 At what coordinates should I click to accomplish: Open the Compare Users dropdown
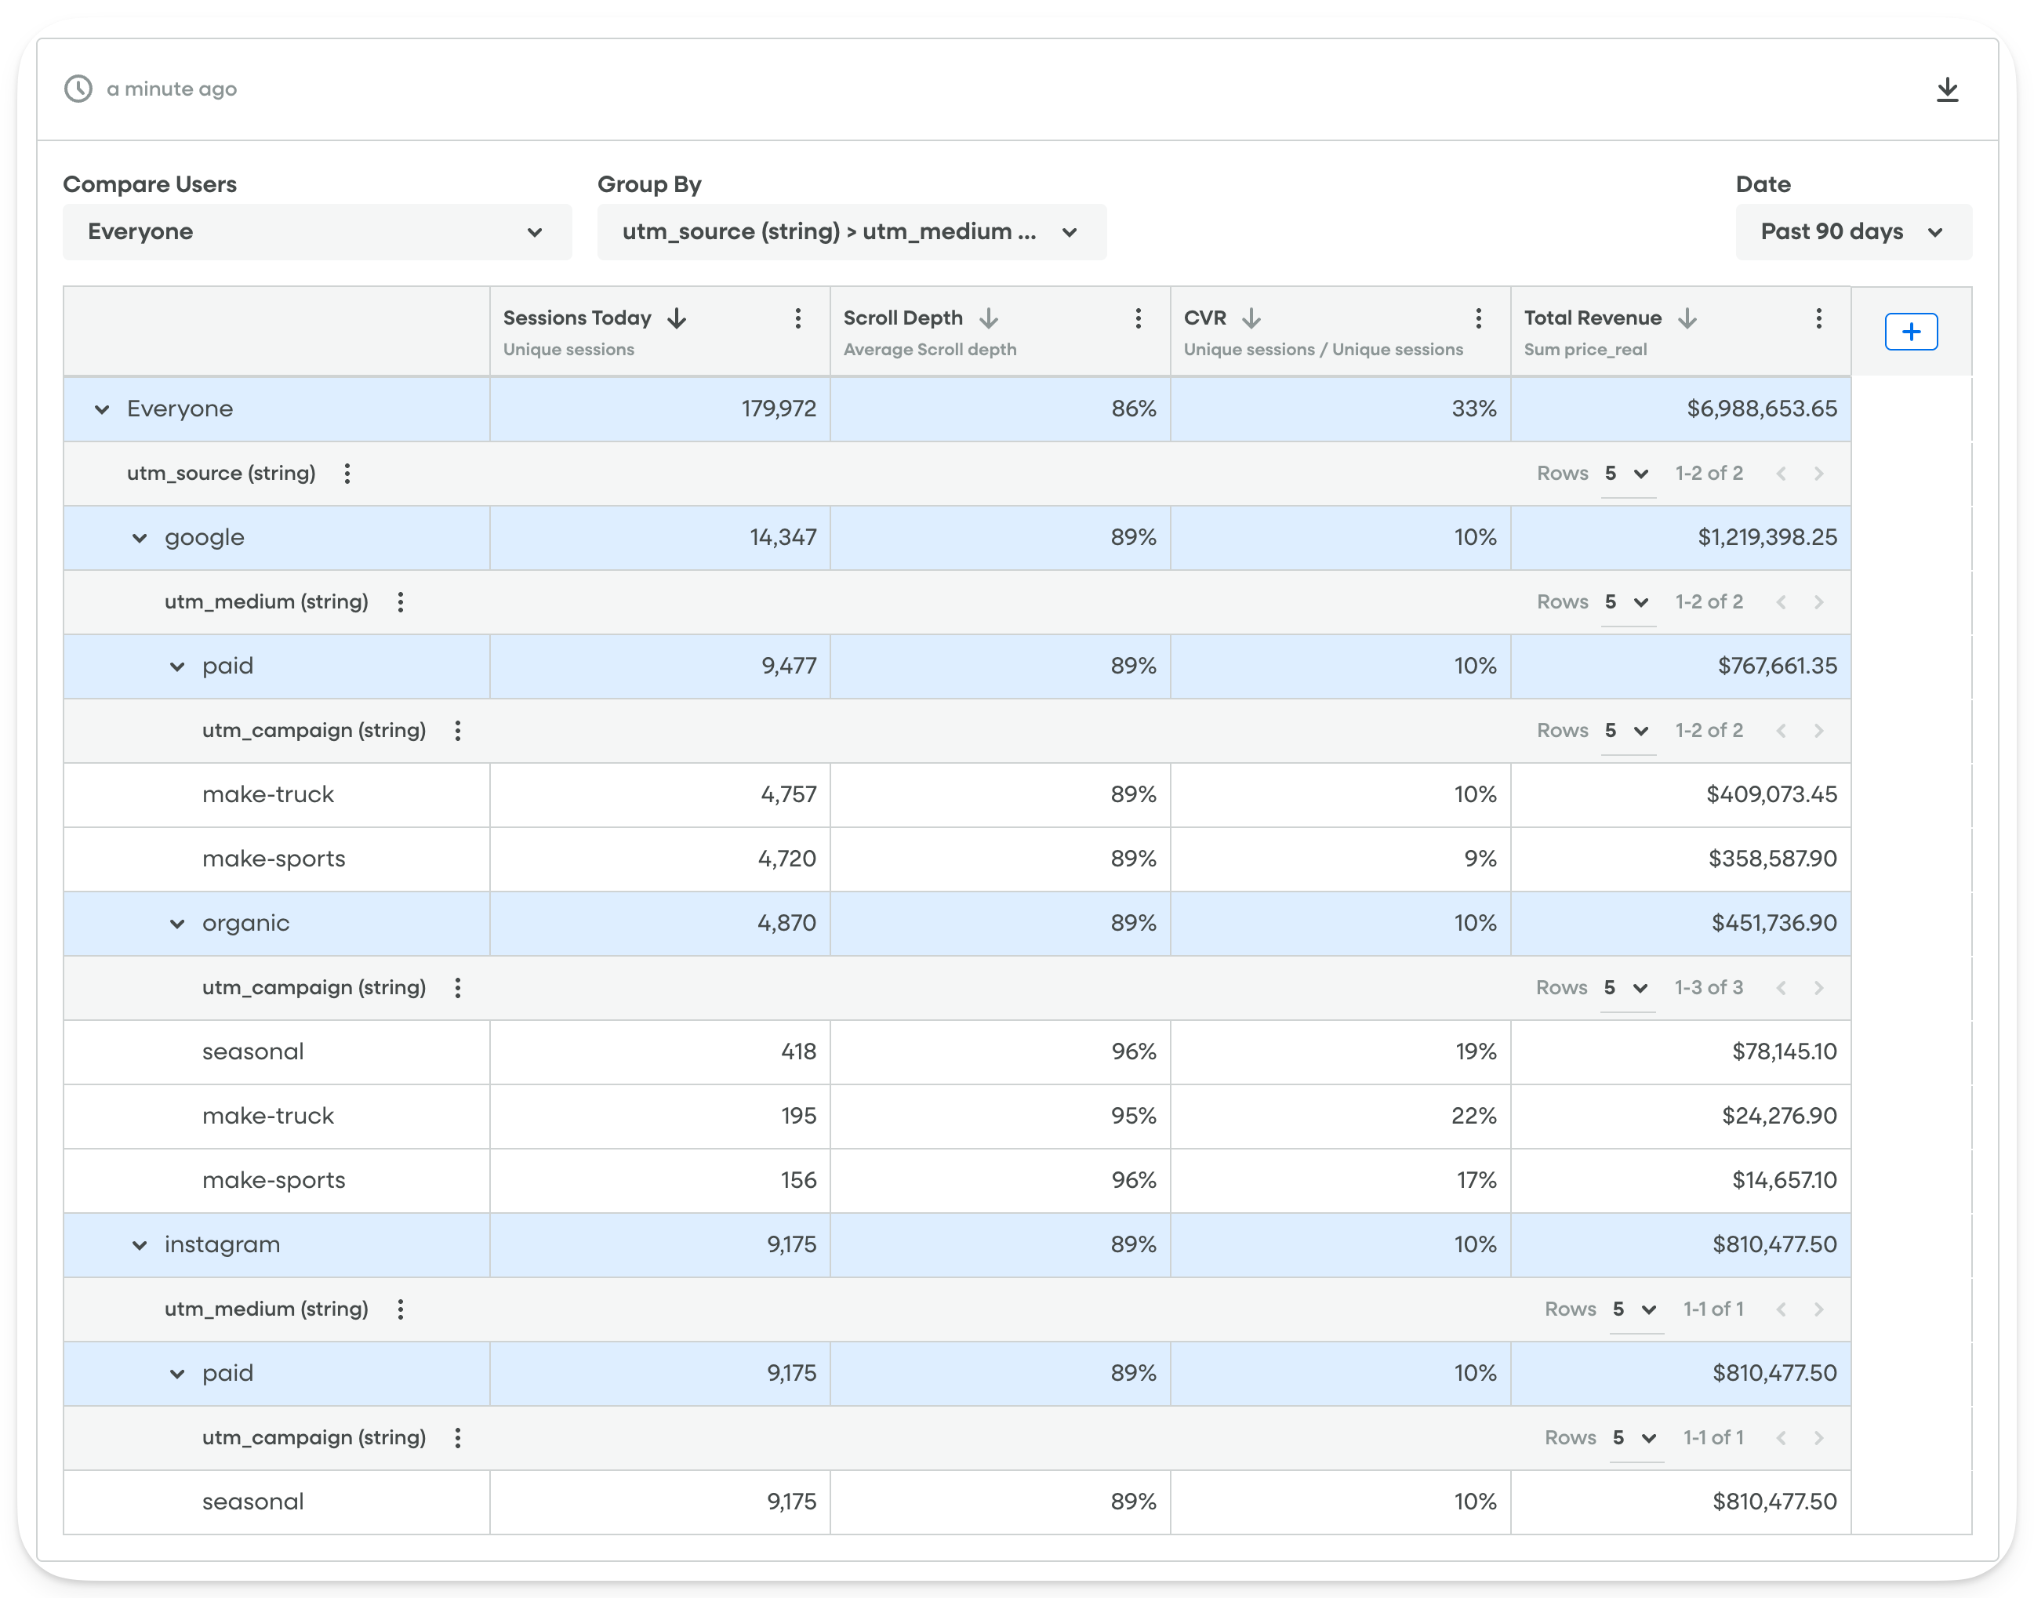pos(317,232)
